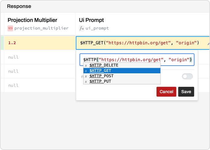Pick the highlighted $HTTP_GET suggestion
Viewport: 210px width, 150px height.
pyautogui.click(x=122, y=71)
